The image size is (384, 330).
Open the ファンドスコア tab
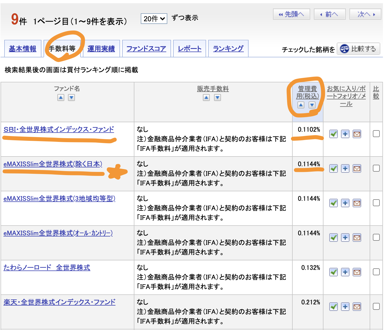coord(146,49)
